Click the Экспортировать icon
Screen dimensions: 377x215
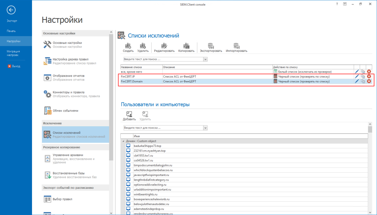(x=211, y=46)
